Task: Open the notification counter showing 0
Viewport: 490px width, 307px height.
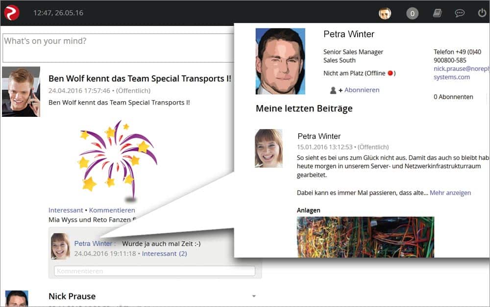Action: tap(412, 13)
